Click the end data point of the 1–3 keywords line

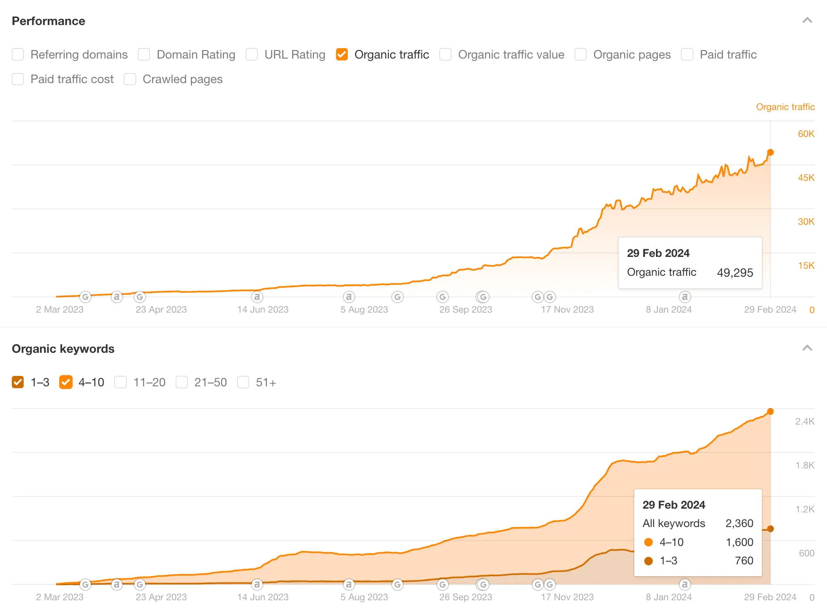click(770, 529)
